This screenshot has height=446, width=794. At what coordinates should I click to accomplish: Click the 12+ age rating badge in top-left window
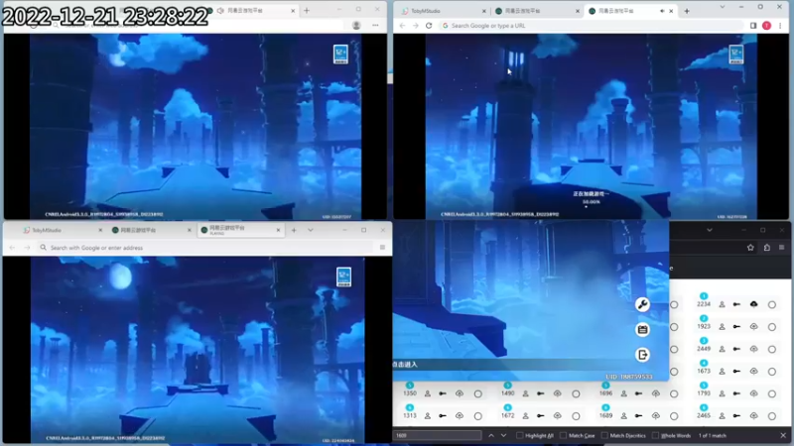pyautogui.click(x=340, y=55)
